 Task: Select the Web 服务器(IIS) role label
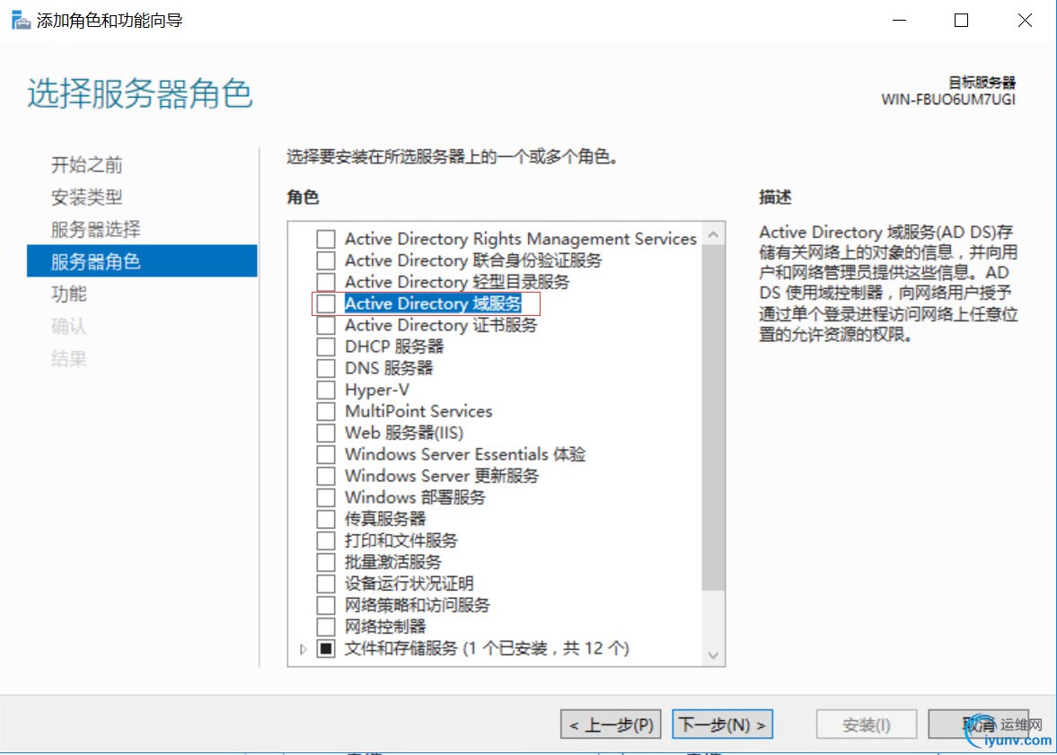click(404, 433)
